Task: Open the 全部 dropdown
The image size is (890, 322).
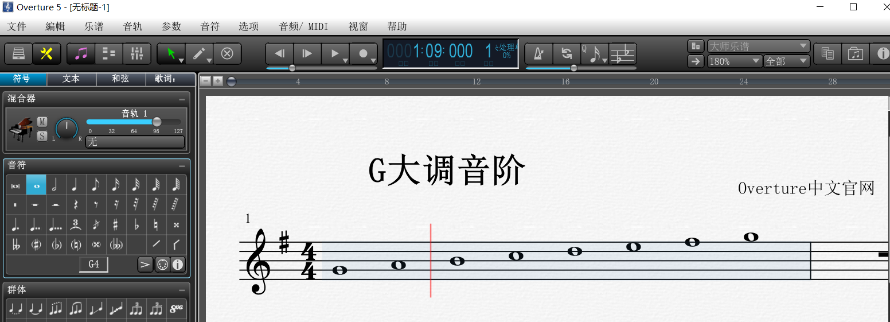Action: pos(787,61)
